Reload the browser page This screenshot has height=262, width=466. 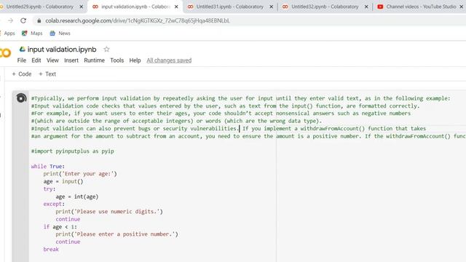pyautogui.click(x=23, y=20)
